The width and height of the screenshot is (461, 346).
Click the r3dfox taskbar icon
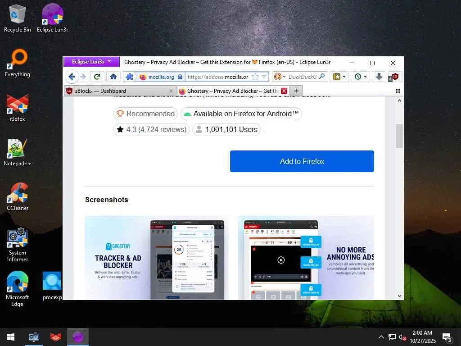click(55, 337)
